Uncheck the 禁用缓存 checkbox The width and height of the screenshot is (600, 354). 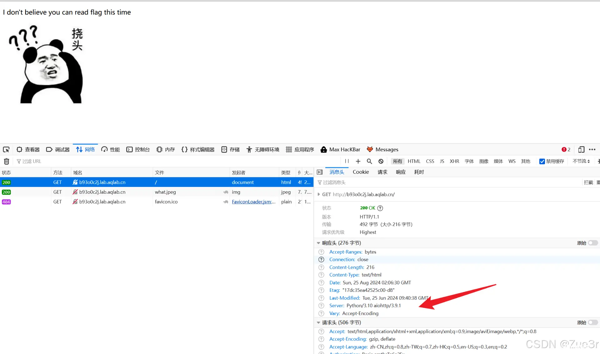click(542, 161)
